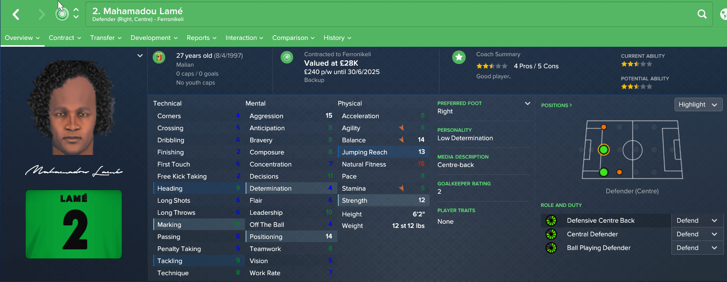
Task: Select the orange left-back position dot
Action: click(603, 127)
